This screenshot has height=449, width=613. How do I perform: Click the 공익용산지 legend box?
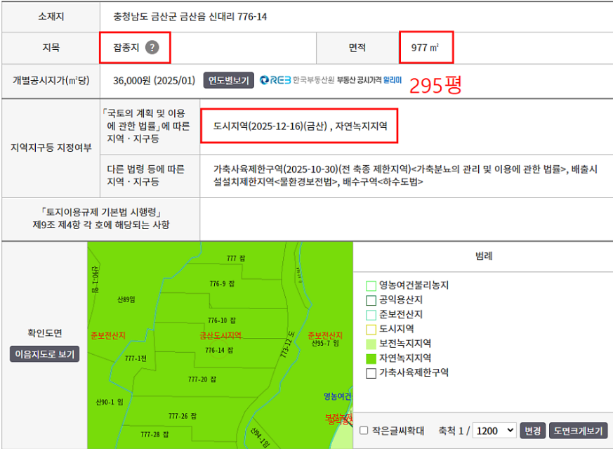[371, 301]
